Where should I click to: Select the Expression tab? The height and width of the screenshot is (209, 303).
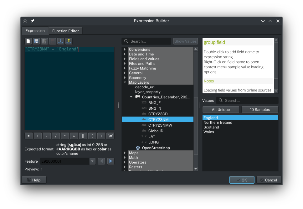(x=35, y=31)
